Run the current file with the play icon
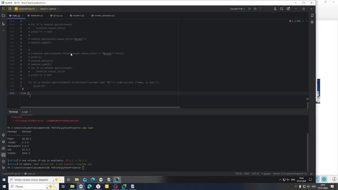338x190 pixels. click(249, 9)
